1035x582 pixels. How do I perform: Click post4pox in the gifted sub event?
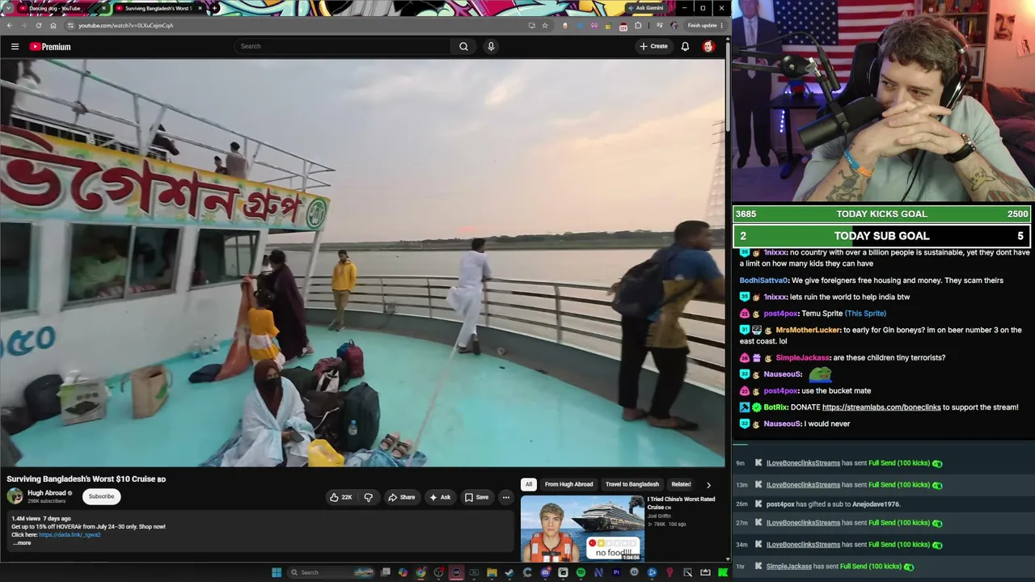click(780, 504)
